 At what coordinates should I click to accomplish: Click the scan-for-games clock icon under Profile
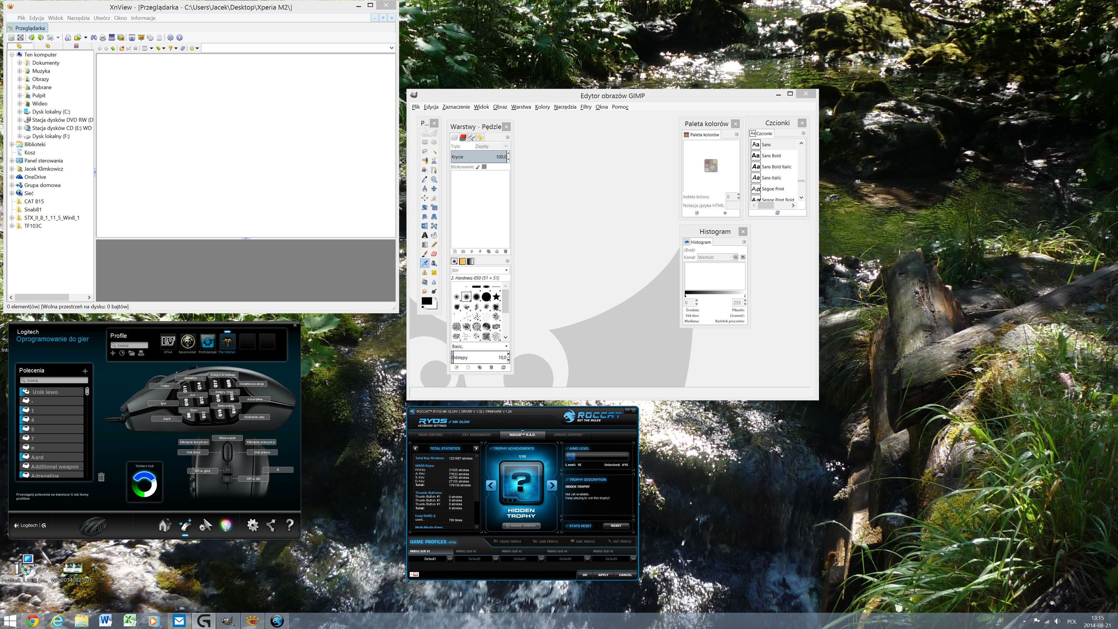122,353
